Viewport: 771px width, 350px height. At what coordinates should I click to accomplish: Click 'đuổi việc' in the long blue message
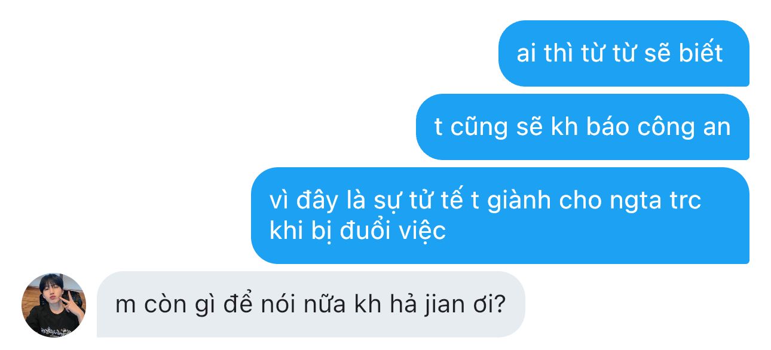pyautogui.click(x=393, y=231)
